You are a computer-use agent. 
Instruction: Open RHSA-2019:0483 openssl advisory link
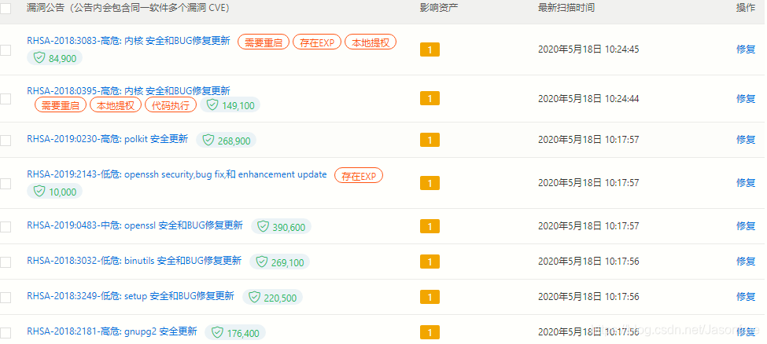[135, 225]
